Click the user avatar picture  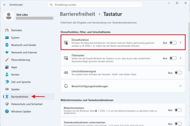click(9, 16)
